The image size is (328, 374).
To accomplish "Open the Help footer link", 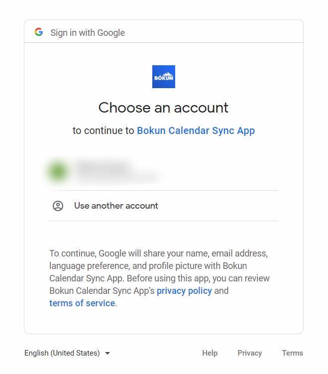I will point(210,353).
